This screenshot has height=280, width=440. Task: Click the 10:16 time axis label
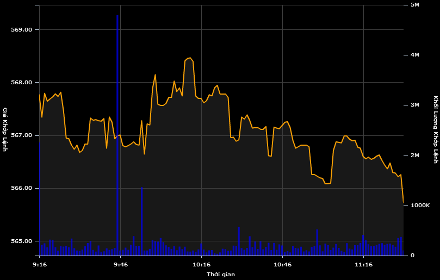[x=202, y=265]
